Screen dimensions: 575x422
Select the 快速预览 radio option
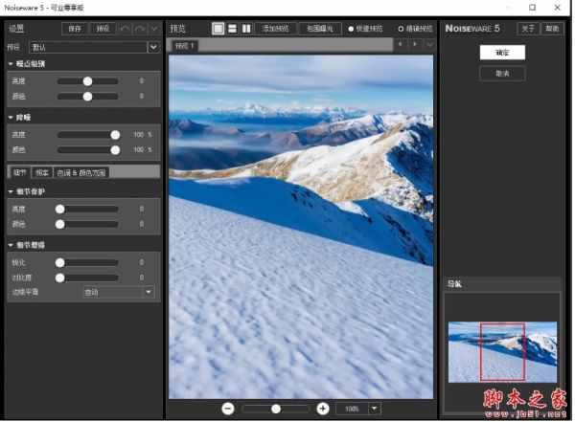(351, 29)
